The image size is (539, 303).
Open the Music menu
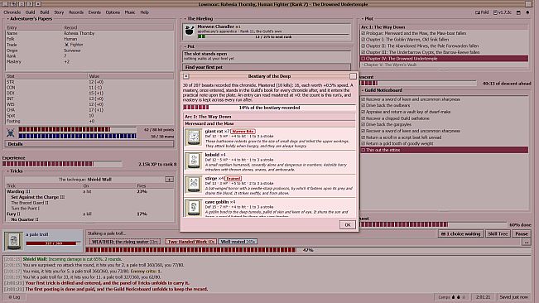coord(130,12)
